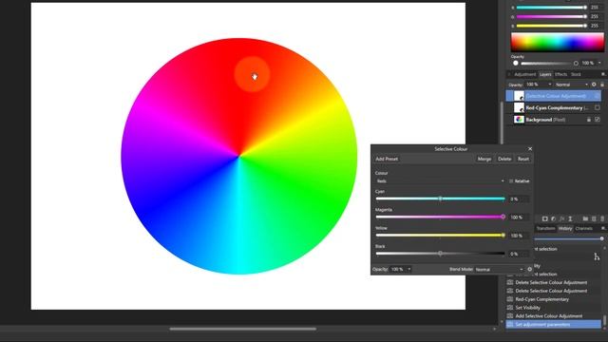608x342 pixels.
Task: Select 'Set Visibility' history entry
Action: [554, 308]
